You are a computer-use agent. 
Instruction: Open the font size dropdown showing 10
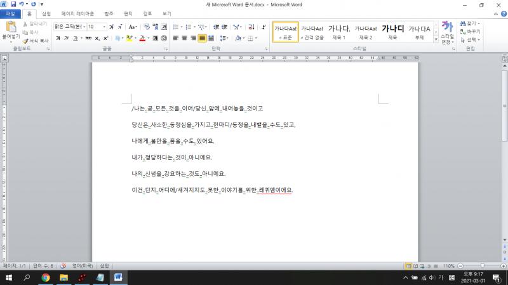(x=104, y=27)
